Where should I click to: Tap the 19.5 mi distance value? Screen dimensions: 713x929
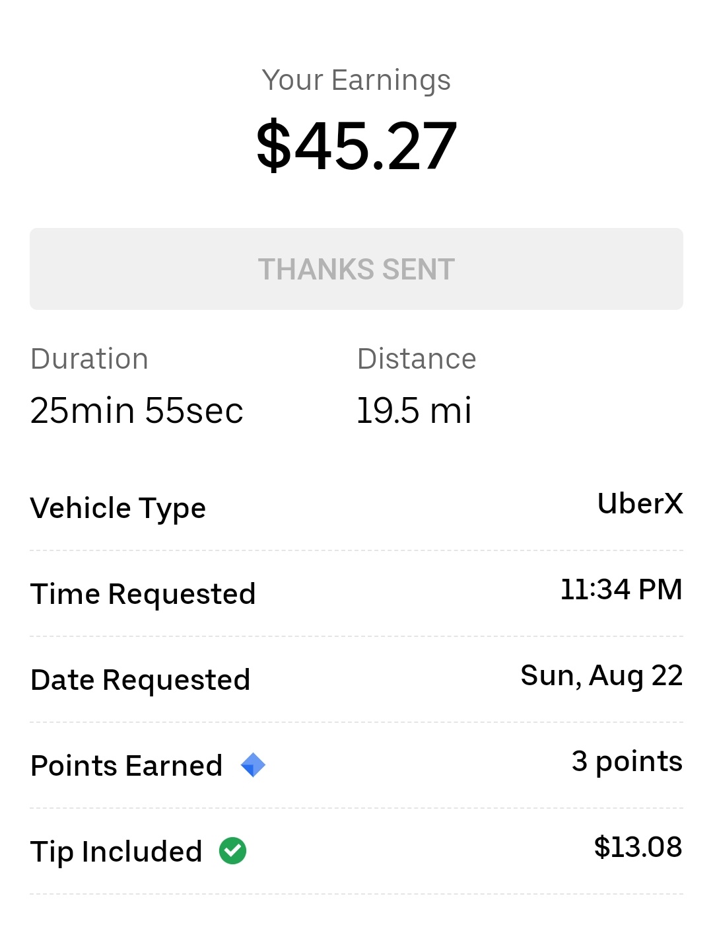tap(414, 410)
